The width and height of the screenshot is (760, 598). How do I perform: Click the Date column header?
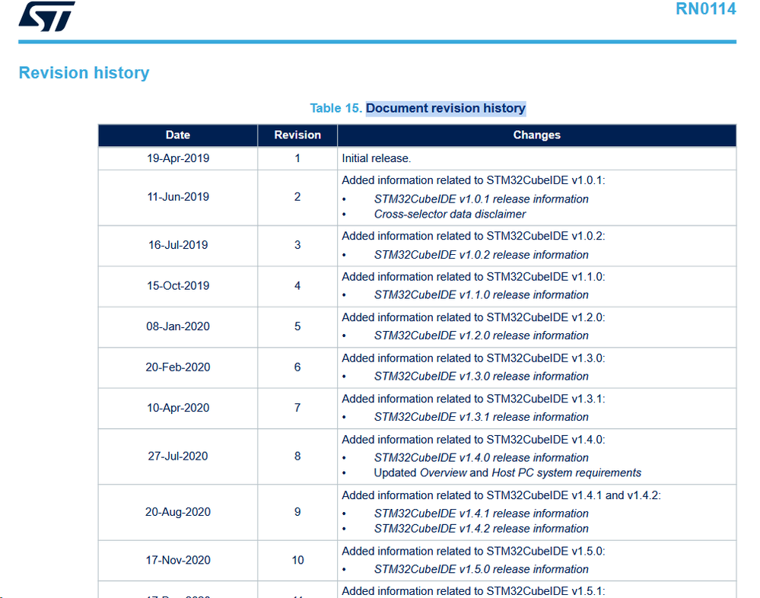tap(178, 135)
